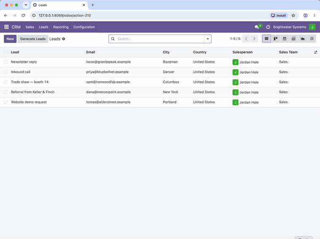Switch to pivot table view
Image resolution: width=320 pixels, height=239 pixels.
[293, 39]
